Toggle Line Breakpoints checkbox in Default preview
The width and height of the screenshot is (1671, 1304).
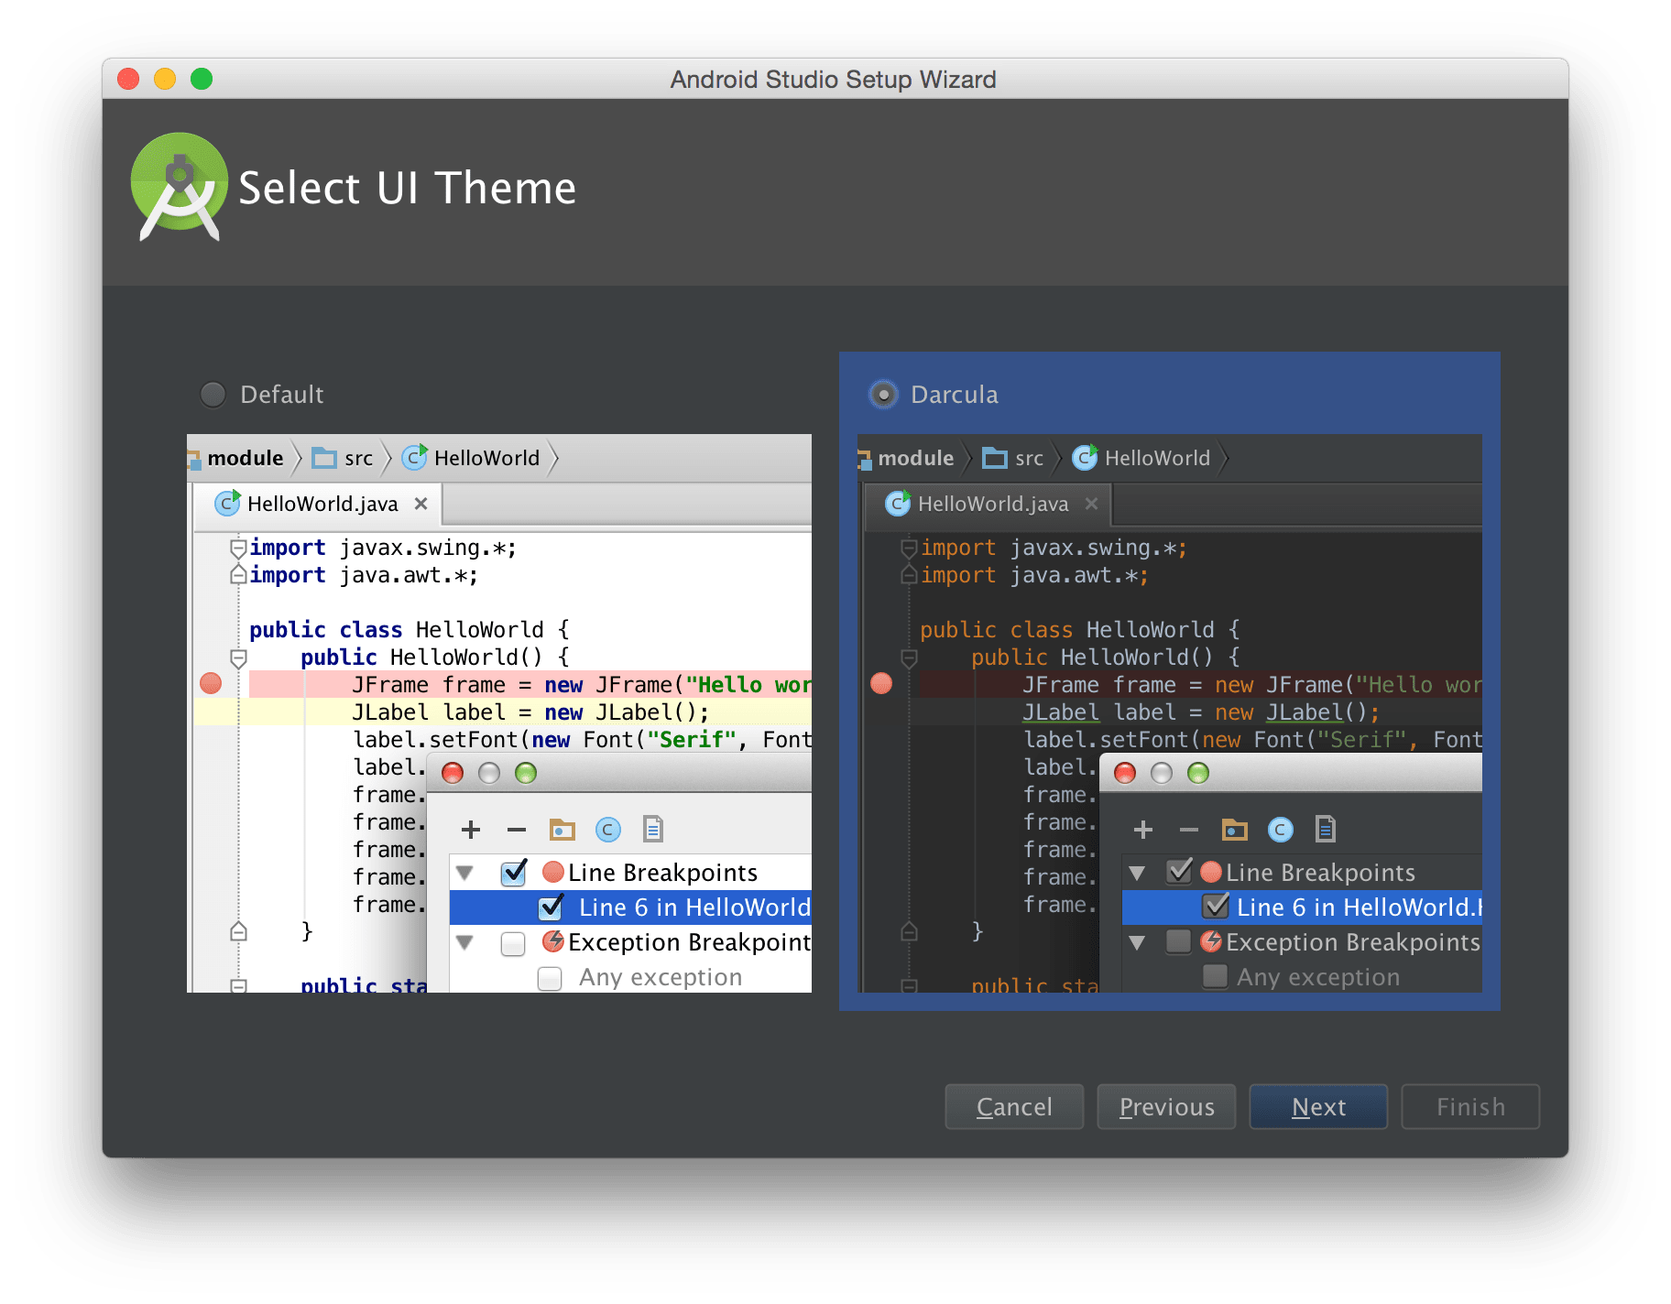point(514,873)
